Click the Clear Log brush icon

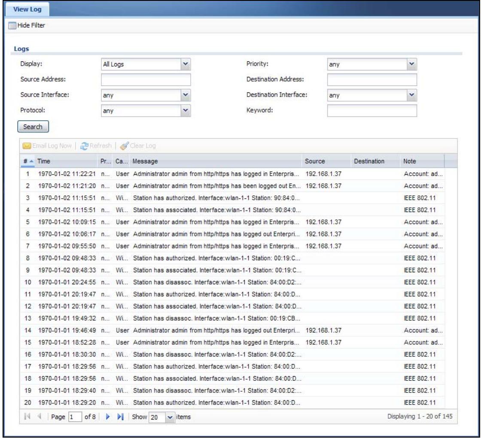pos(124,146)
